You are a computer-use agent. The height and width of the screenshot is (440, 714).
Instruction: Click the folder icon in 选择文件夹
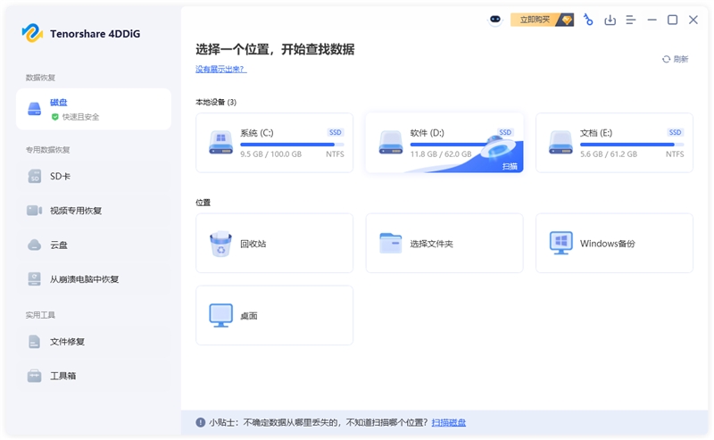coord(391,244)
